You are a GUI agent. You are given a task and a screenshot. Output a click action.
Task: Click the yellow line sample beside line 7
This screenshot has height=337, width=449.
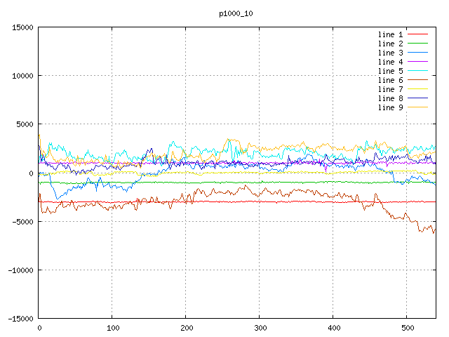click(418, 89)
